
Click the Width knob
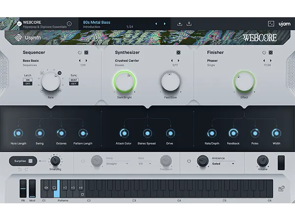click(x=276, y=134)
